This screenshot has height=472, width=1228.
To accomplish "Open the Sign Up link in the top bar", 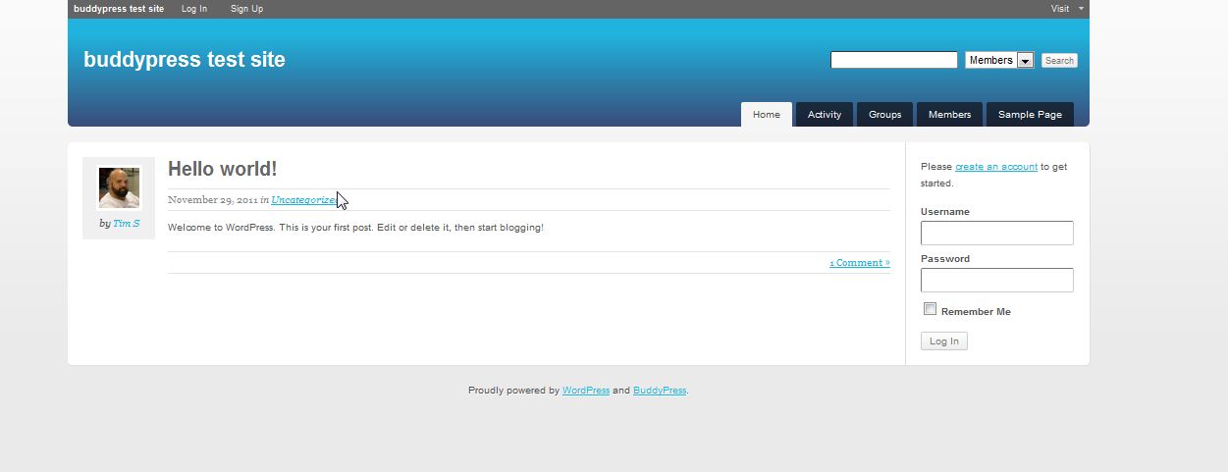I will tap(246, 9).
